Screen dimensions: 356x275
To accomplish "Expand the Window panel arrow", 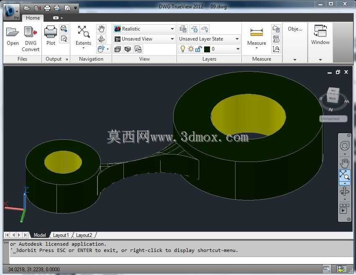I will (x=320, y=59).
